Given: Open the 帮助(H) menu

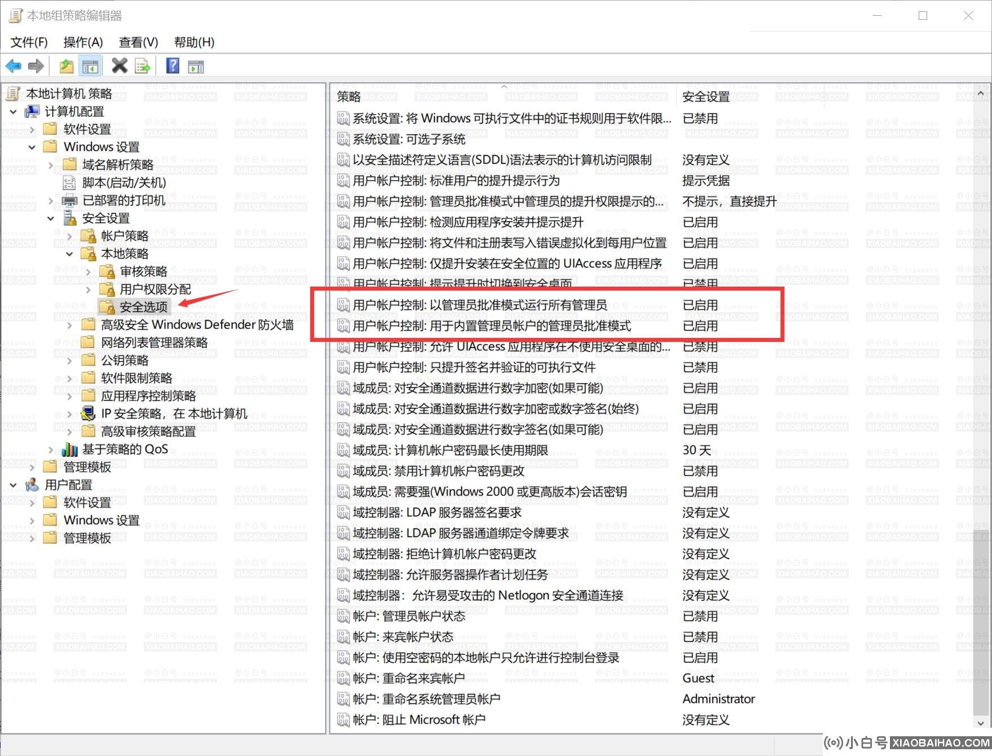Looking at the screenshot, I should (x=195, y=42).
